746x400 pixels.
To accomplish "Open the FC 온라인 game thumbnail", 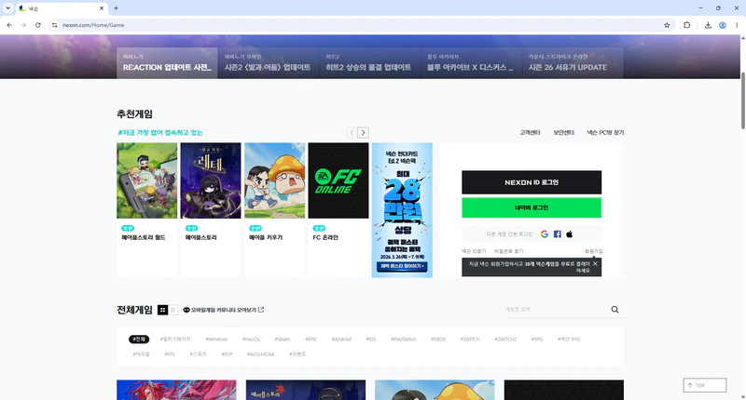I will (338, 180).
